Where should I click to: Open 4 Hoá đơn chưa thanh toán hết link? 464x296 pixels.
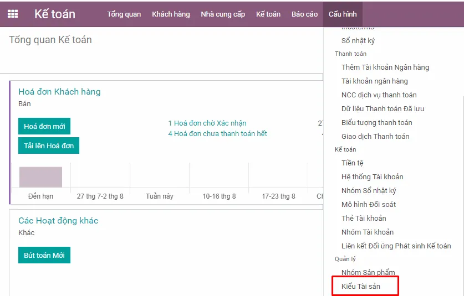click(x=217, y=133)
